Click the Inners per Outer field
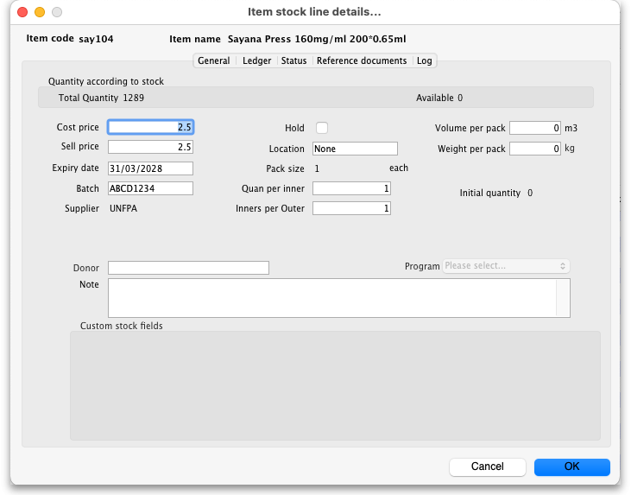The height and width of the screenshot is (495, 631). [350, 208]
